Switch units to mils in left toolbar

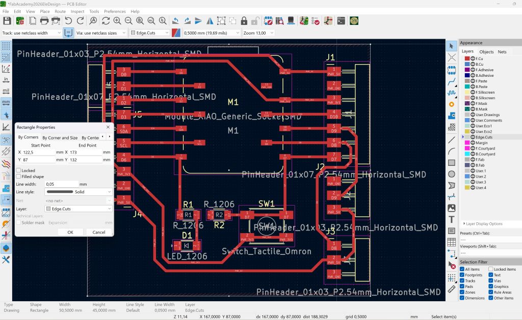click(x=6, y=91)
